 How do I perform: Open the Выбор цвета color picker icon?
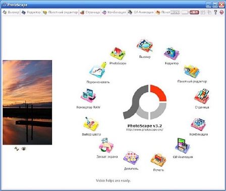91,124
